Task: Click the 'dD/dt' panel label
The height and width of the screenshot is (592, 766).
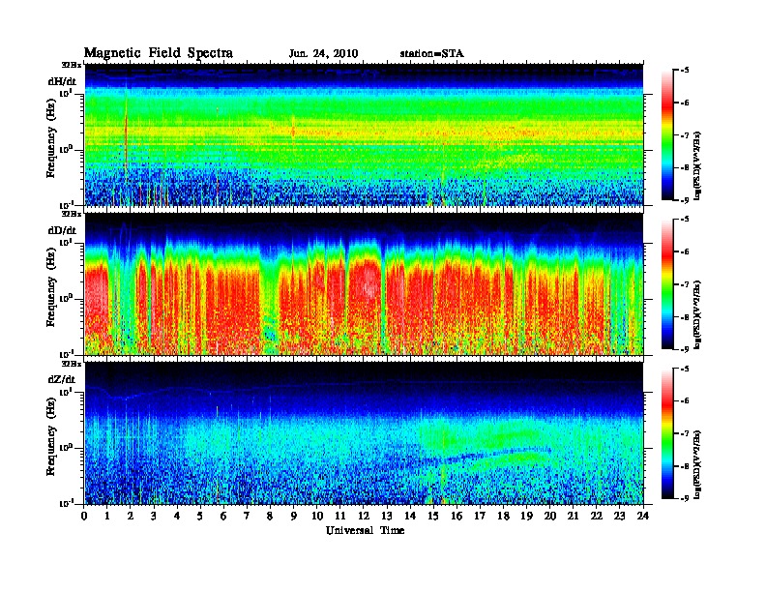Action: (x=62, y=230)
